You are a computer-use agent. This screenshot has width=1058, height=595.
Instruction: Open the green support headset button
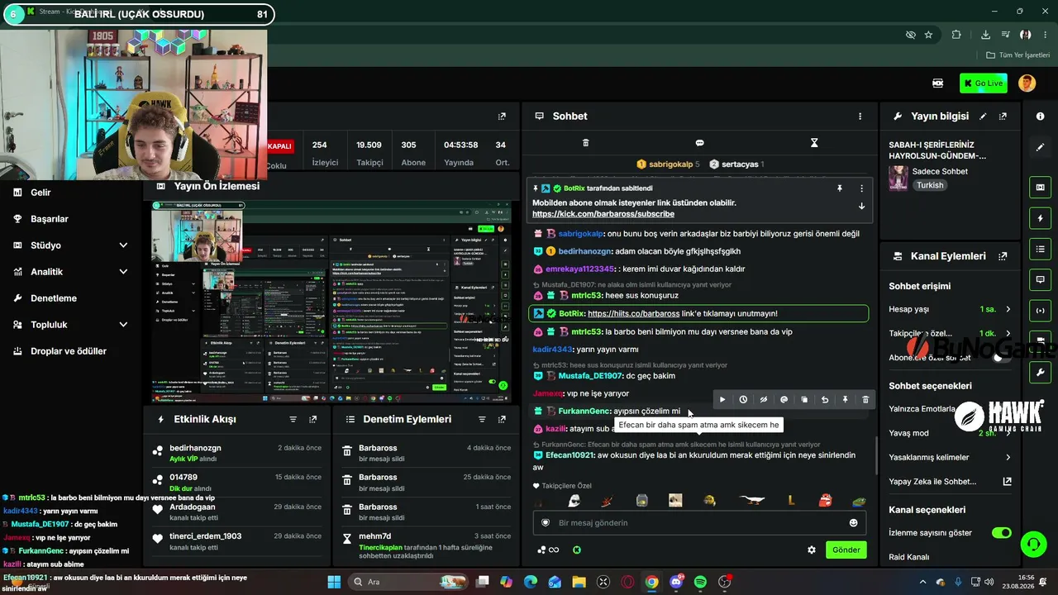[x=1033, y=544]
